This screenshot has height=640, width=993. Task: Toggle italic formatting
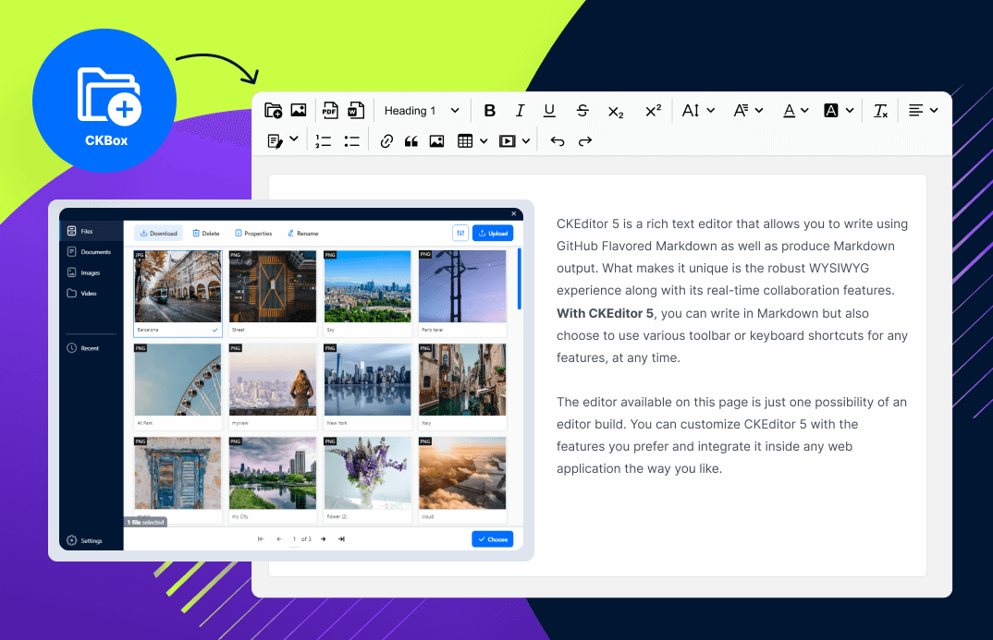point(520,111)
